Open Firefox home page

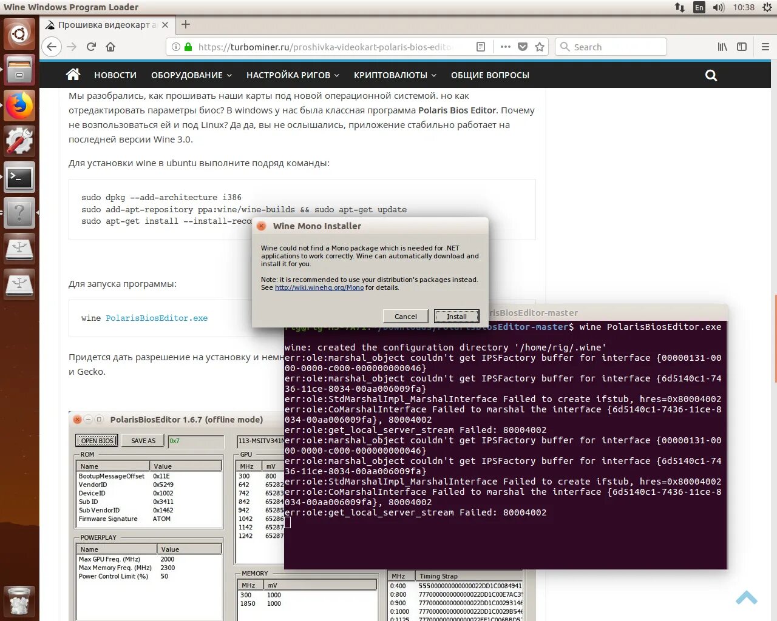[110, 47]
